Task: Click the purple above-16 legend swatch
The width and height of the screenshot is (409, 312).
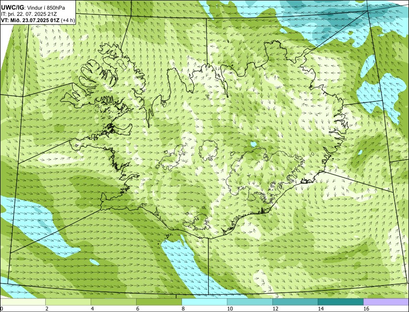Action: tap(386, 302)
